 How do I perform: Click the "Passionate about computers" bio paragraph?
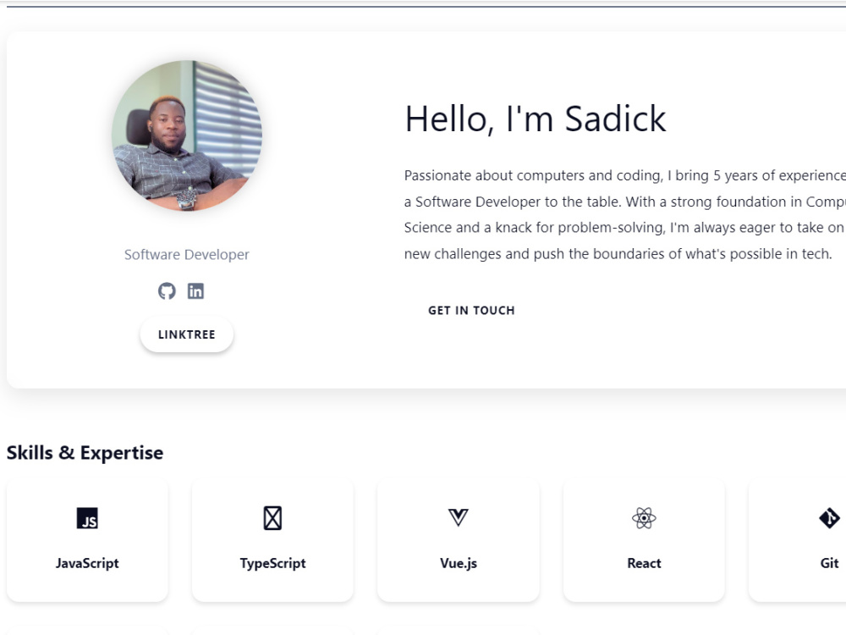pyautogui.click(x=625, y=214)
